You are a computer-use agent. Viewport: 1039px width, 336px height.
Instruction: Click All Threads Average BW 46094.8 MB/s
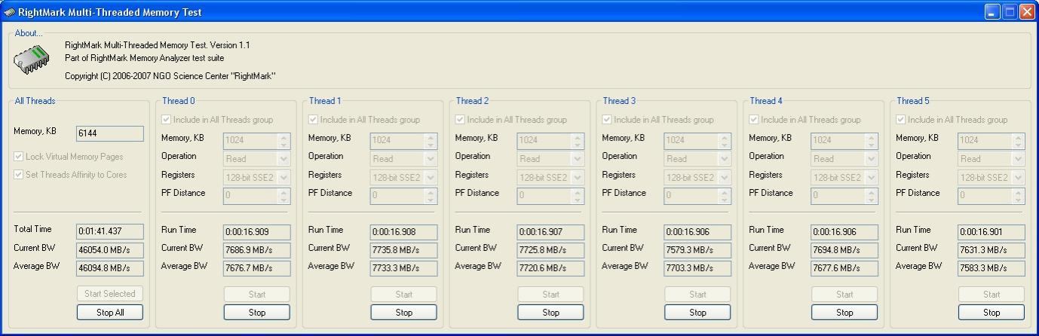[110, 268]
